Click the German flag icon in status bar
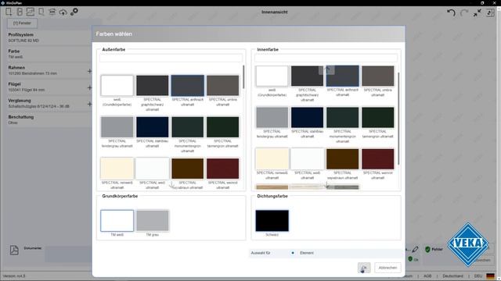Image resolution: width=501 pixels, height=281 pixels. 491,276
